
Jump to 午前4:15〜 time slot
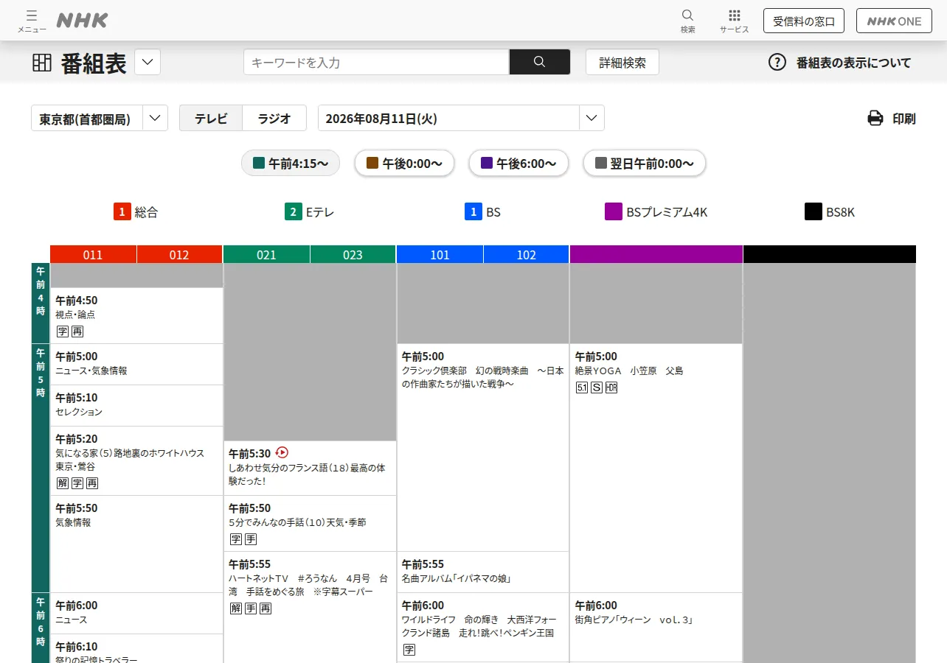tap(291, 163)
